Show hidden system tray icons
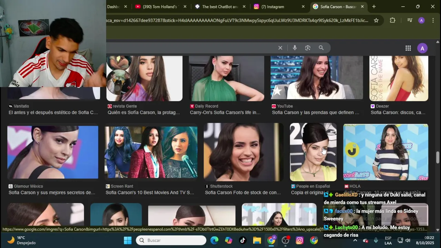This screenshot has height=248, width=441. 355,240
